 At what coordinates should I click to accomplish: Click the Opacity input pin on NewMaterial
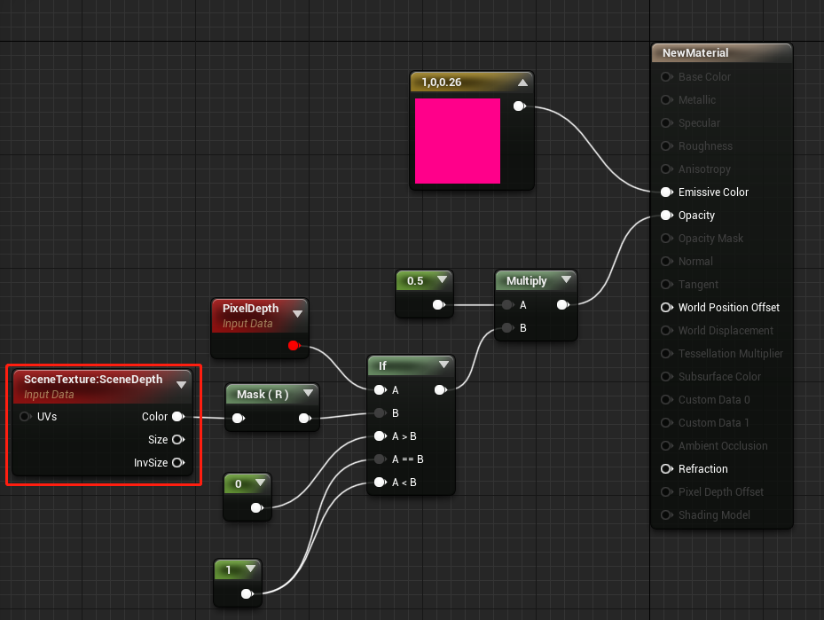pyautogui.click(x=665, y=215)
